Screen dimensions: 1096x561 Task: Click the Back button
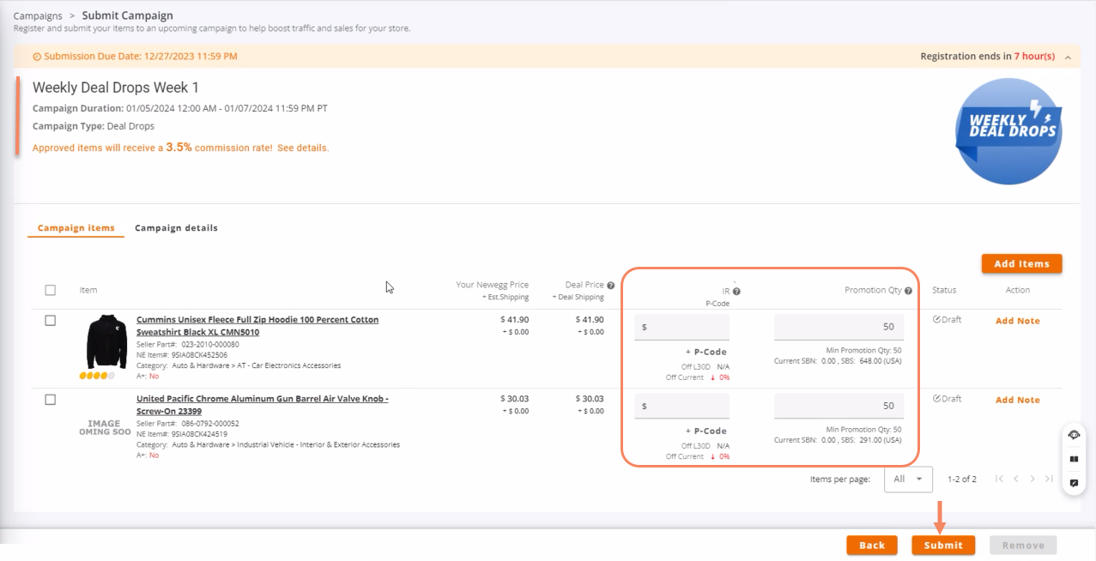(x=872, y=545)
